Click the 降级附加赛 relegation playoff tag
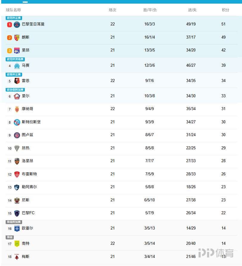The width and height of the screenshot is (242, 266). pos(14,222)
